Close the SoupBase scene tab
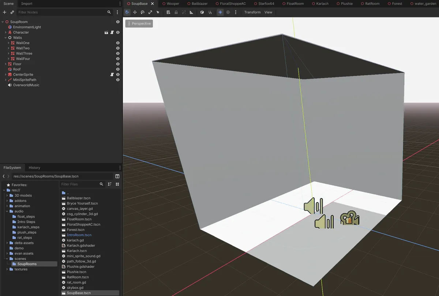 [153, 4]
